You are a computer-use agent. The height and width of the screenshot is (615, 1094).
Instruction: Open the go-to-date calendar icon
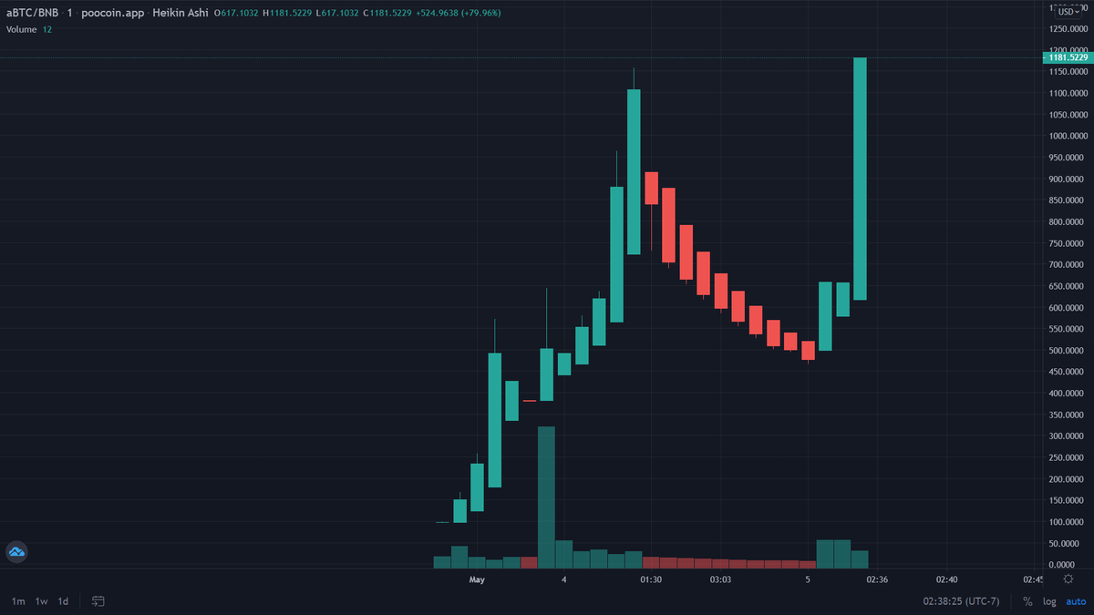98,601
